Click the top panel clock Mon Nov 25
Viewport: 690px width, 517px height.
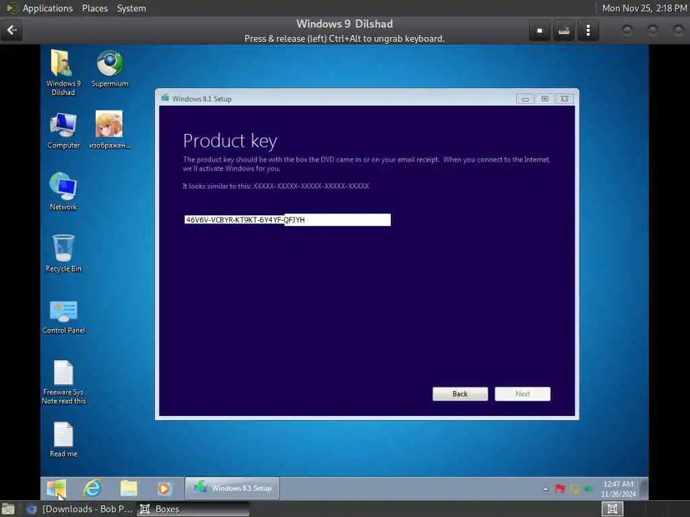point(644,8)
